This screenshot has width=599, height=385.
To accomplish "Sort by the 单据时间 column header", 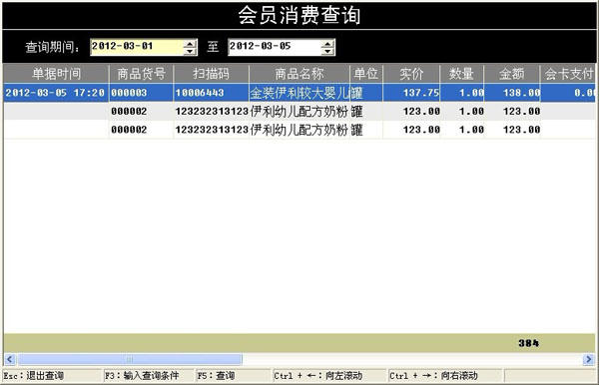I will pyautogui.click(x=56, y=73).
